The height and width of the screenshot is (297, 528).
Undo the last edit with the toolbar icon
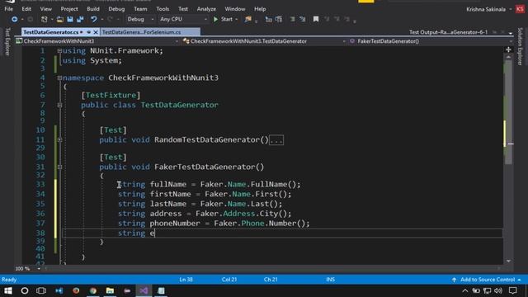click(93, 20)
